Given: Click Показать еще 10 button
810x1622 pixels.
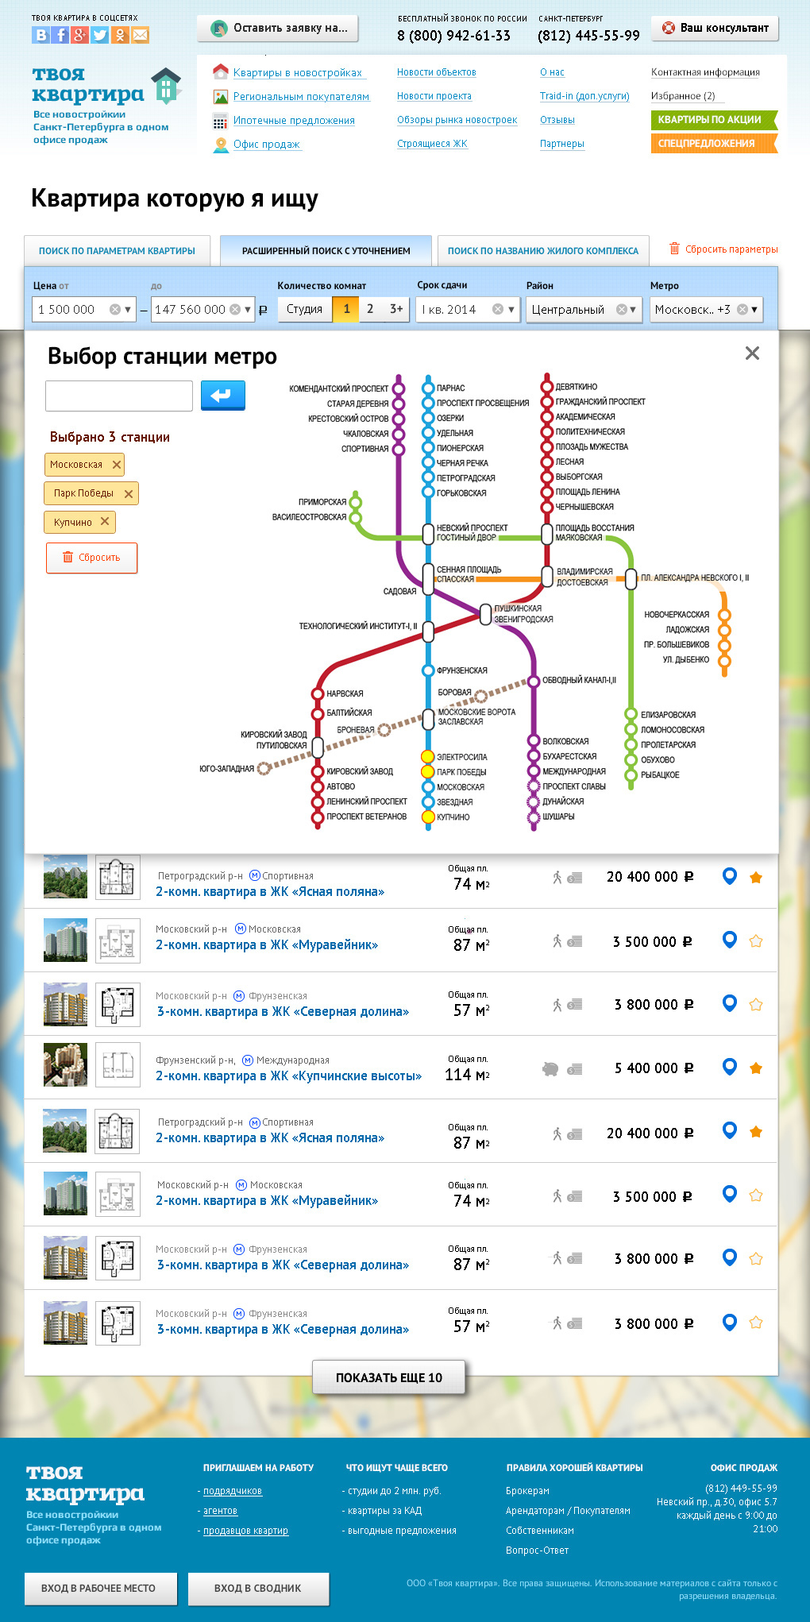Looking at the screenshot, I should pyautogui.click(x=389, y=1377).
